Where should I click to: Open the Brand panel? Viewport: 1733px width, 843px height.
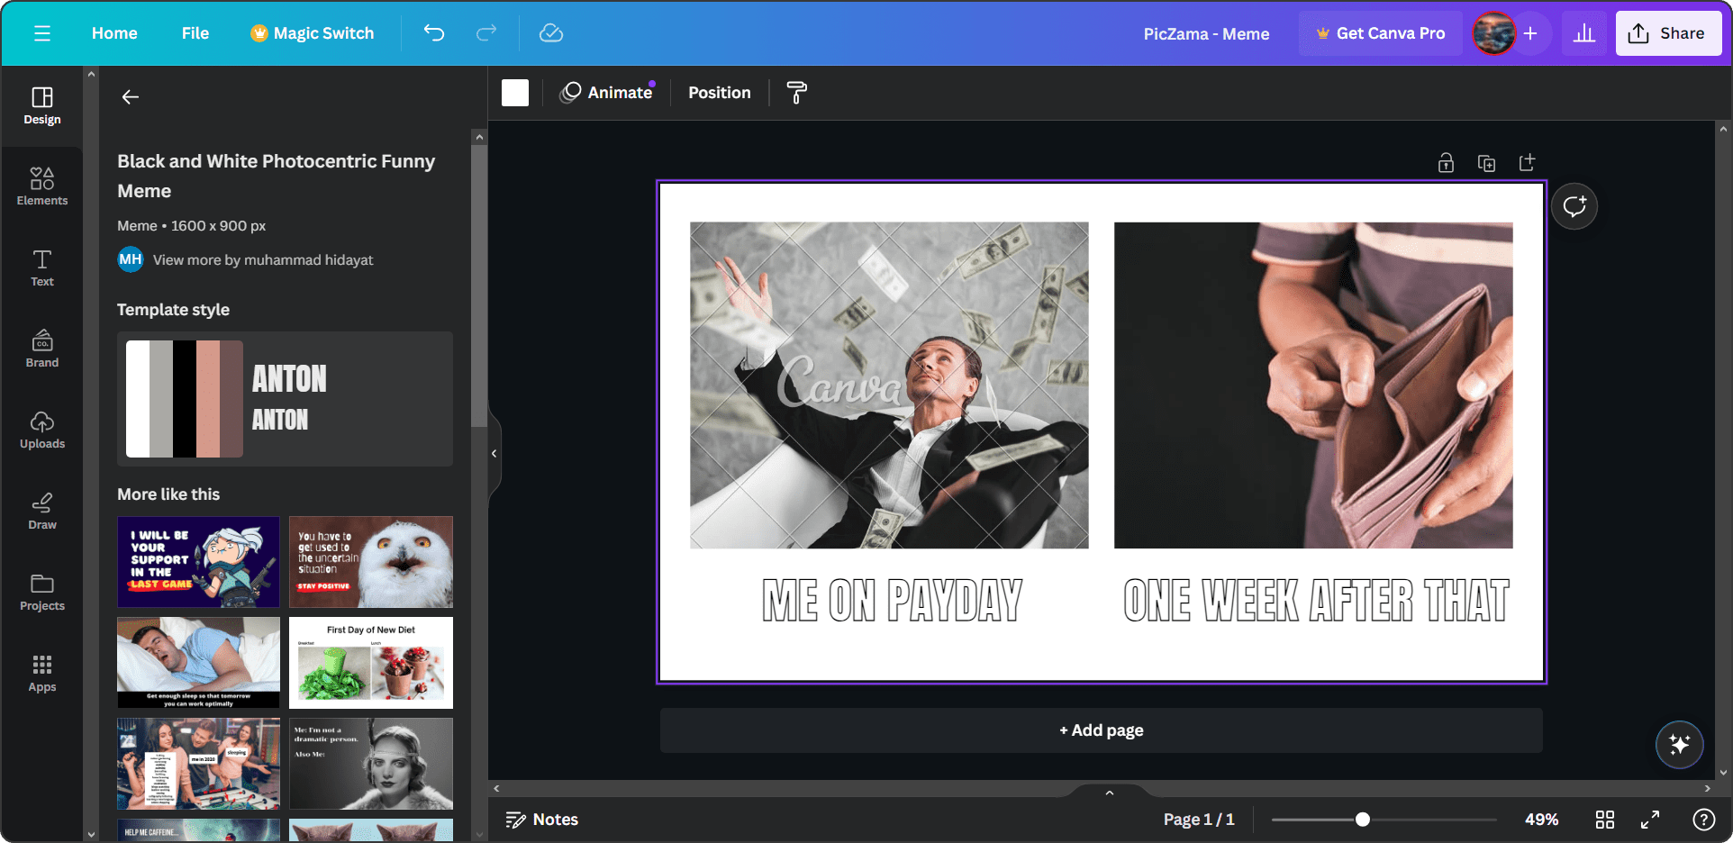click(41, 348)
